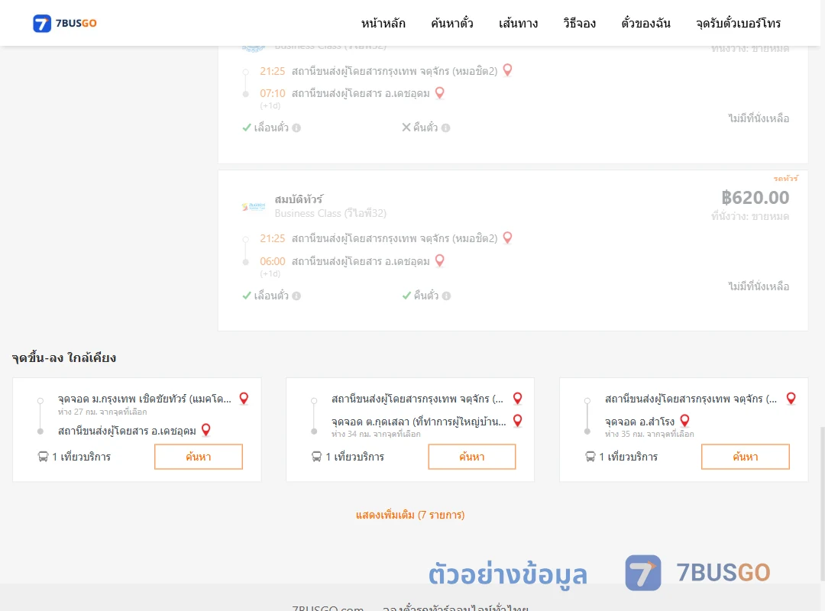Expand แสดงเพิ่มเติม (7 รายการ) link
Viewport: 825px width, 611px height.
410,515
